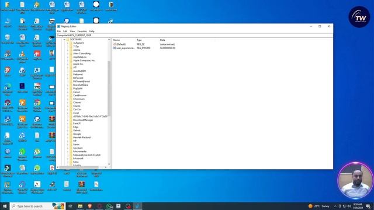Click the (Default) string value icon
Image resolution: width=374 pixels, height=210 pixels.
[x=115, y=44]
